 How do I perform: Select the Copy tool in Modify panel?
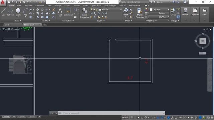pos(38,13)
